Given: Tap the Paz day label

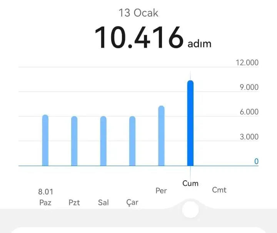Looking at the screenshot, I should coord(45,203).
